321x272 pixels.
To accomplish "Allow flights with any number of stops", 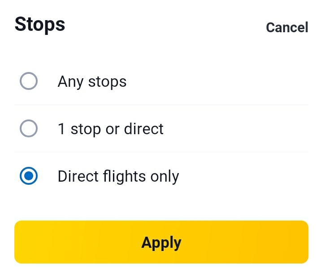I will (x=29, y=81).
